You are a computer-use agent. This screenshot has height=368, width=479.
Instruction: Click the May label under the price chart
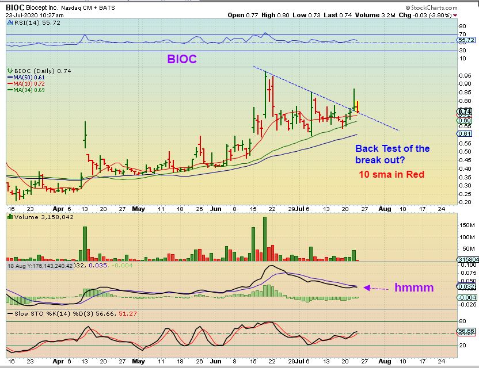point(138,209)
